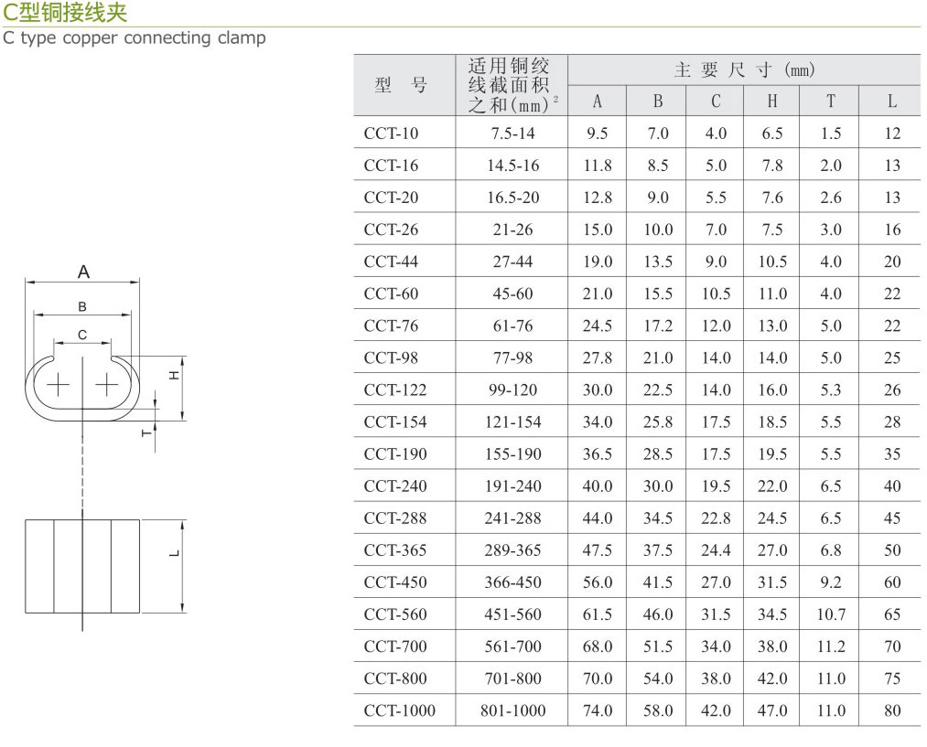Click column header T in the table
Viewport: 927px width, 747px height.
(830, 101)
